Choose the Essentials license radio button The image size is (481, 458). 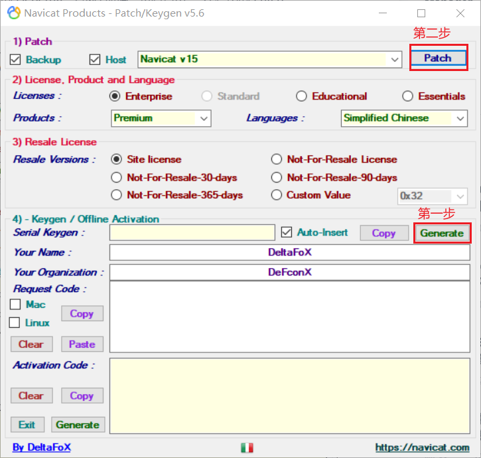tap(407, 96)
